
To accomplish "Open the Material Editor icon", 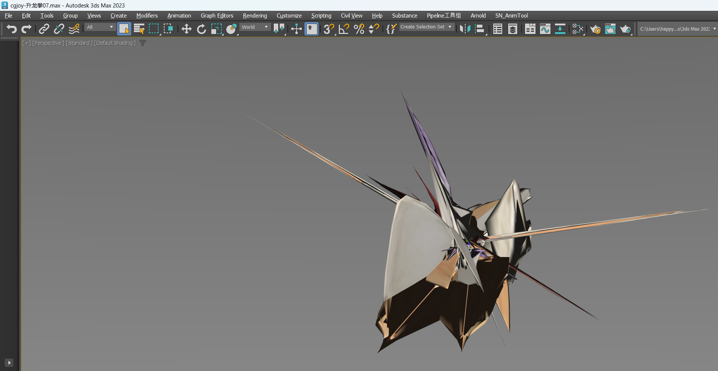I will point(578,29).
